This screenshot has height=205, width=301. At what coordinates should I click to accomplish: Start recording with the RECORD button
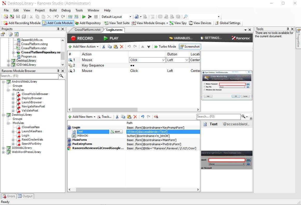pos(82,38)
